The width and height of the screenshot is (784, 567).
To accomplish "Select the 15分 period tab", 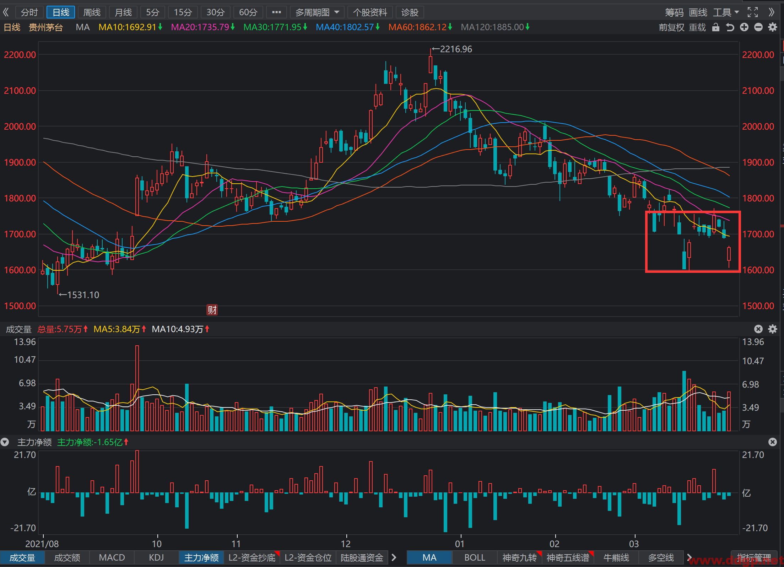I will [x=183, y=12].
